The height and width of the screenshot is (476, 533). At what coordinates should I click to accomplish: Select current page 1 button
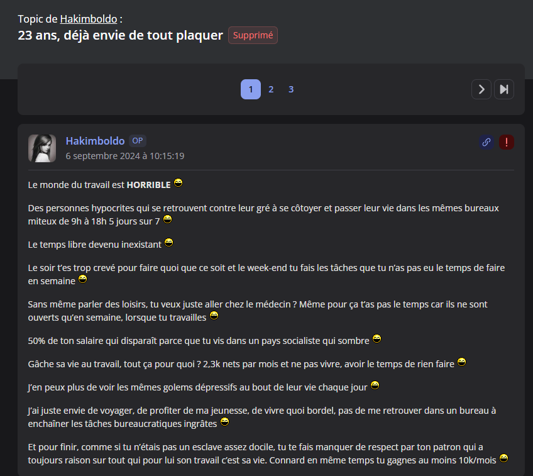coord(251,89)
